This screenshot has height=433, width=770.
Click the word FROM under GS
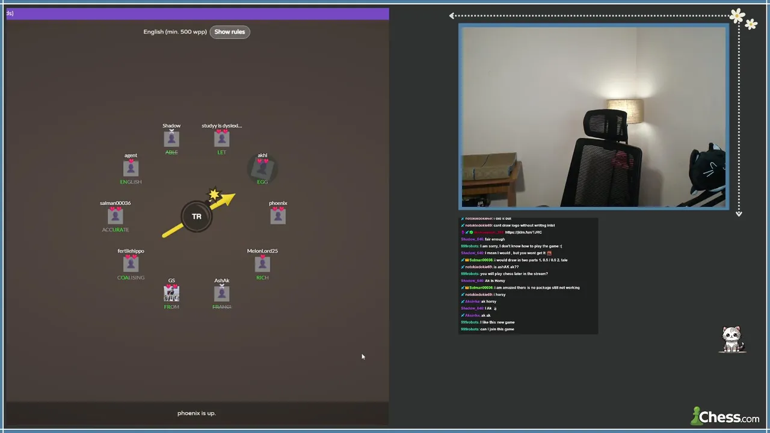pyautogui.click(x=171, y=307)
